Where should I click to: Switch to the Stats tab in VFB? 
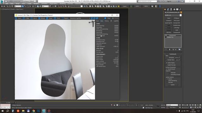pos(102,21)
